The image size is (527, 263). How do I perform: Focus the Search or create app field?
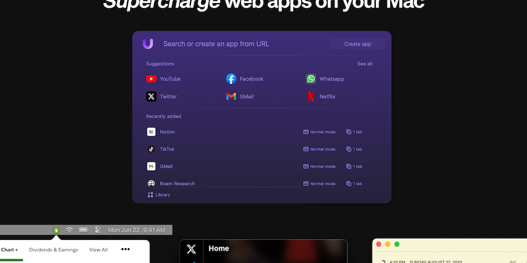tap(216, 44)
